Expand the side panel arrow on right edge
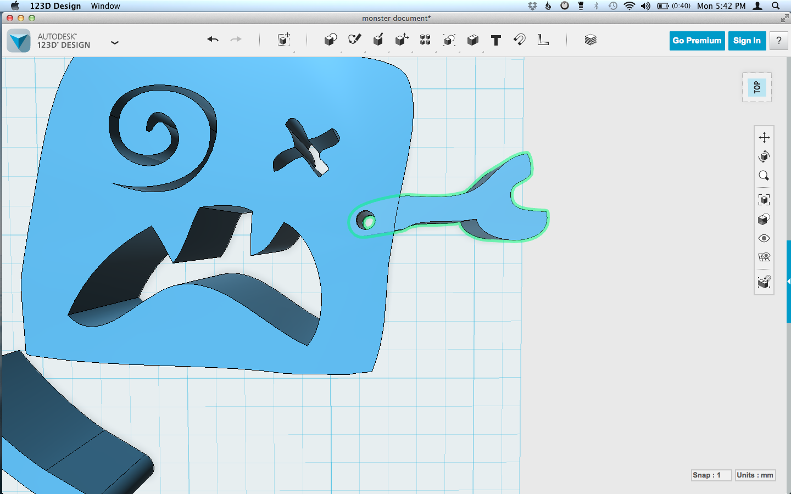This screenshot has width=791, height=494. (x=789, y=281)
